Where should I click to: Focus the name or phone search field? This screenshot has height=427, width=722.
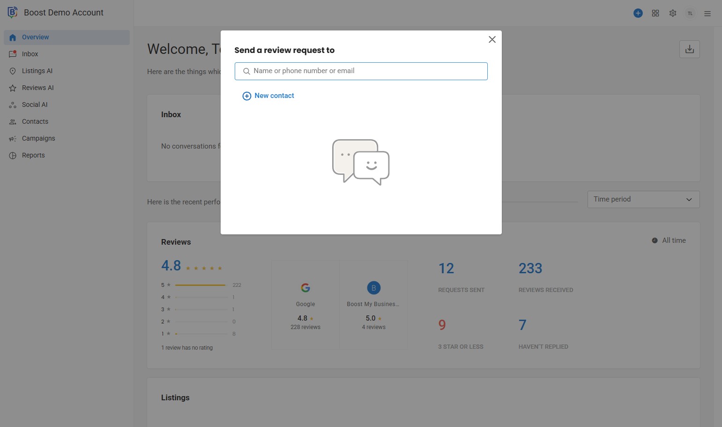click(x=365, y=71)
